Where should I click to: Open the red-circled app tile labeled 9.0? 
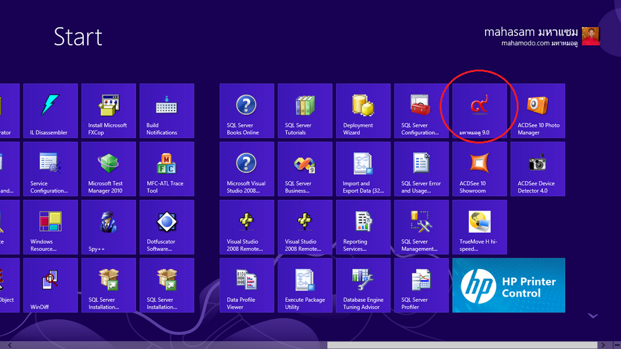pyautogui.click(x=479, y=111)
